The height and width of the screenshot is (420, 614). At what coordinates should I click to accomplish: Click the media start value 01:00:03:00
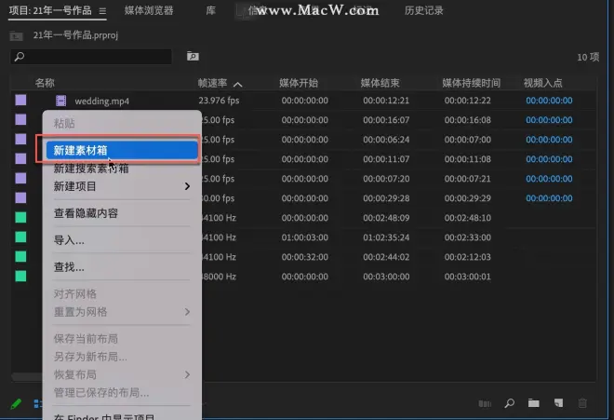coord(304,237)
